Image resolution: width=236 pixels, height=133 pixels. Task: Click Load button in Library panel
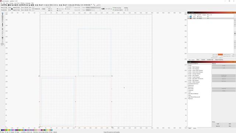click(218, 124)
